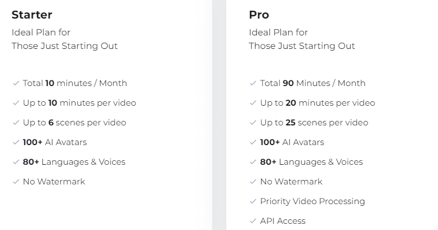Click Pro plan's 100+ AI Avatars checkmark
438x230 pixels.
[253, 142]
